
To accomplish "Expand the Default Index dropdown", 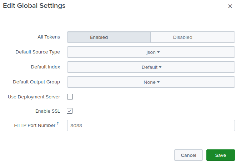I will 151,67.
